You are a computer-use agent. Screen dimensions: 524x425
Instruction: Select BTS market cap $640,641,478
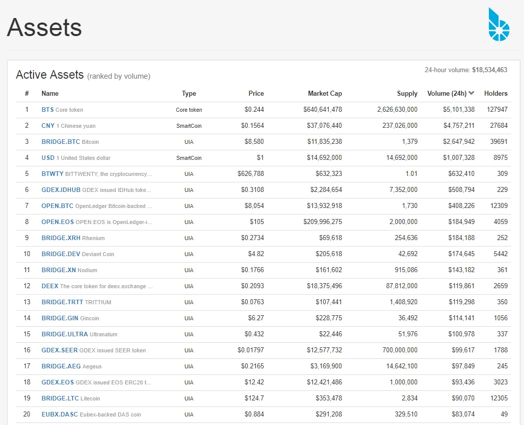point(322,109)
